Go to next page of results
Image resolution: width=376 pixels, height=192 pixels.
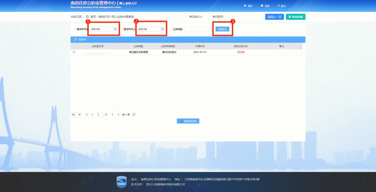113,115
